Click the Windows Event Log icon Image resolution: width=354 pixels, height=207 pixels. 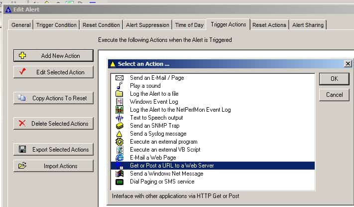pos(119,102)
